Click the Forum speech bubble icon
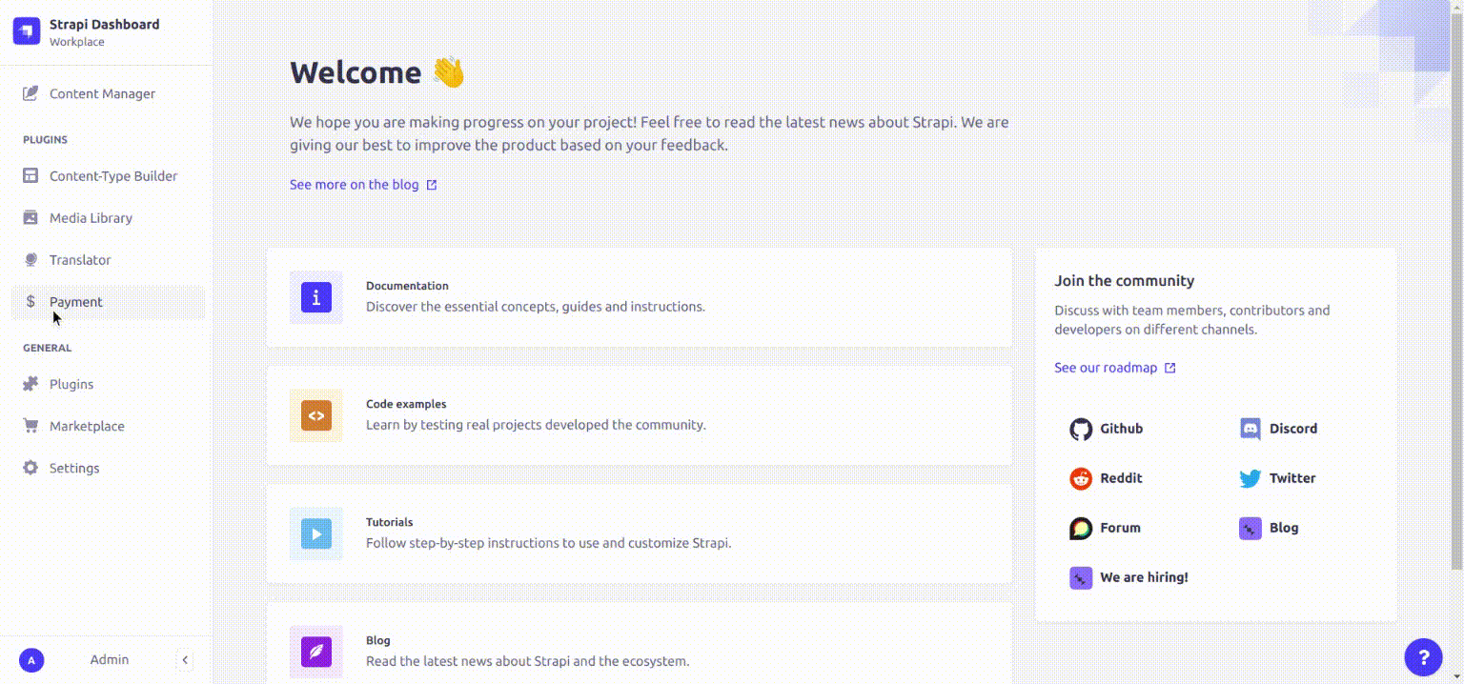Viewport: 1464px width, 684px height. coord(1081,528)
